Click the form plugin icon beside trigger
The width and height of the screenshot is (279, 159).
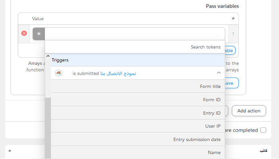(59, 73)
